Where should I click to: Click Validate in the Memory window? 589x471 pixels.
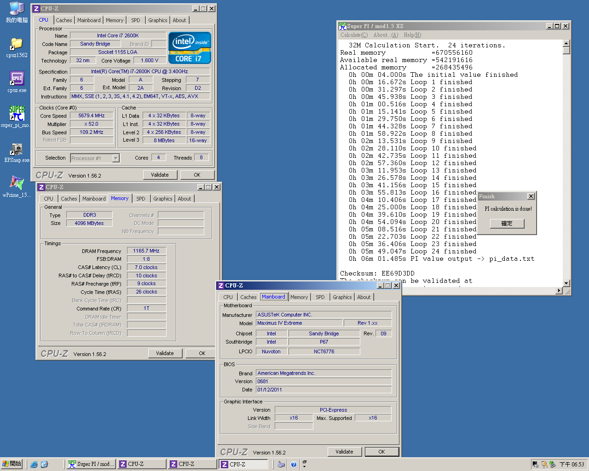(165, 353)
